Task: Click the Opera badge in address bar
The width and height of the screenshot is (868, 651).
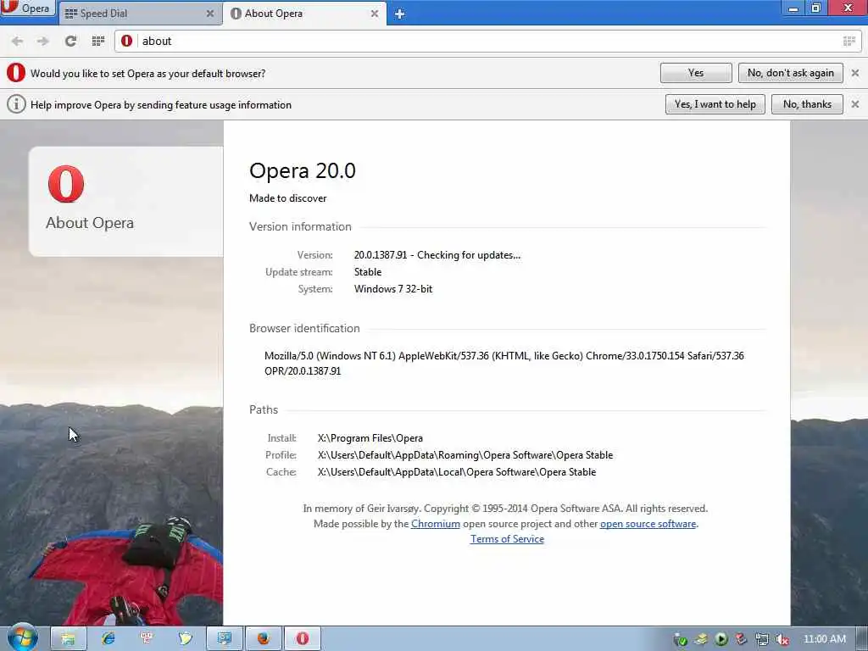Action: (x=127, y=41)
